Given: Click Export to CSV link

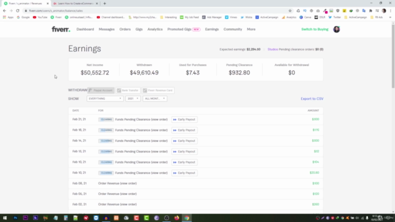Looking at the screenshot, I should coord(312,99).
